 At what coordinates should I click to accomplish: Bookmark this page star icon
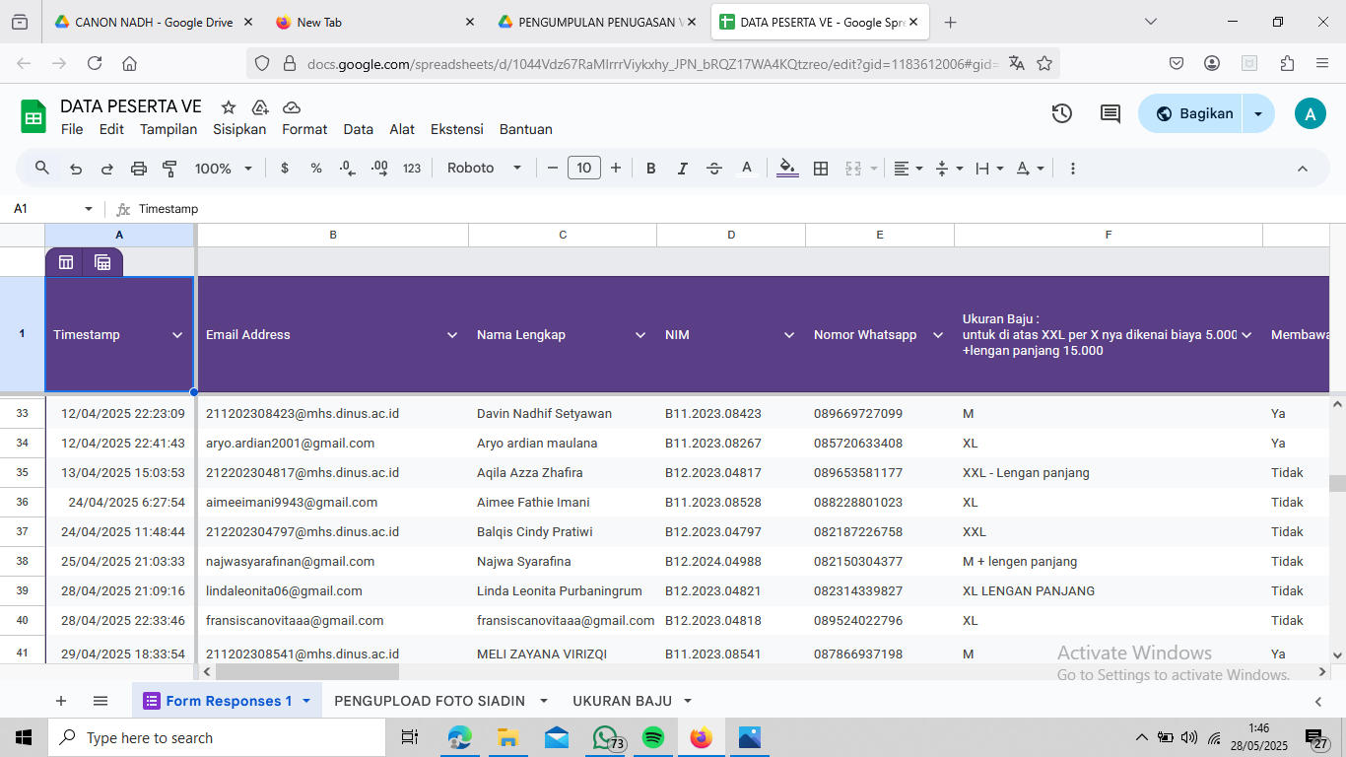1044,63
